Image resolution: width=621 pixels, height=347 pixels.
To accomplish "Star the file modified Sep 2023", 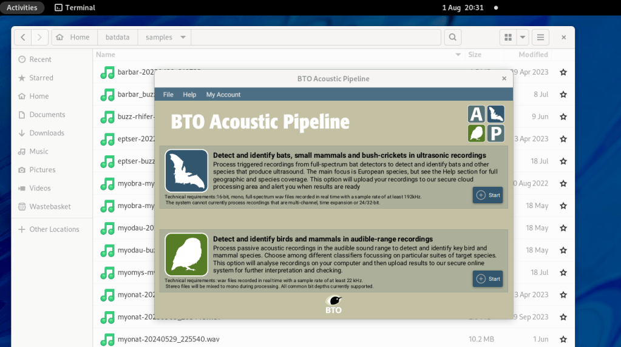I will coord(563,317).
